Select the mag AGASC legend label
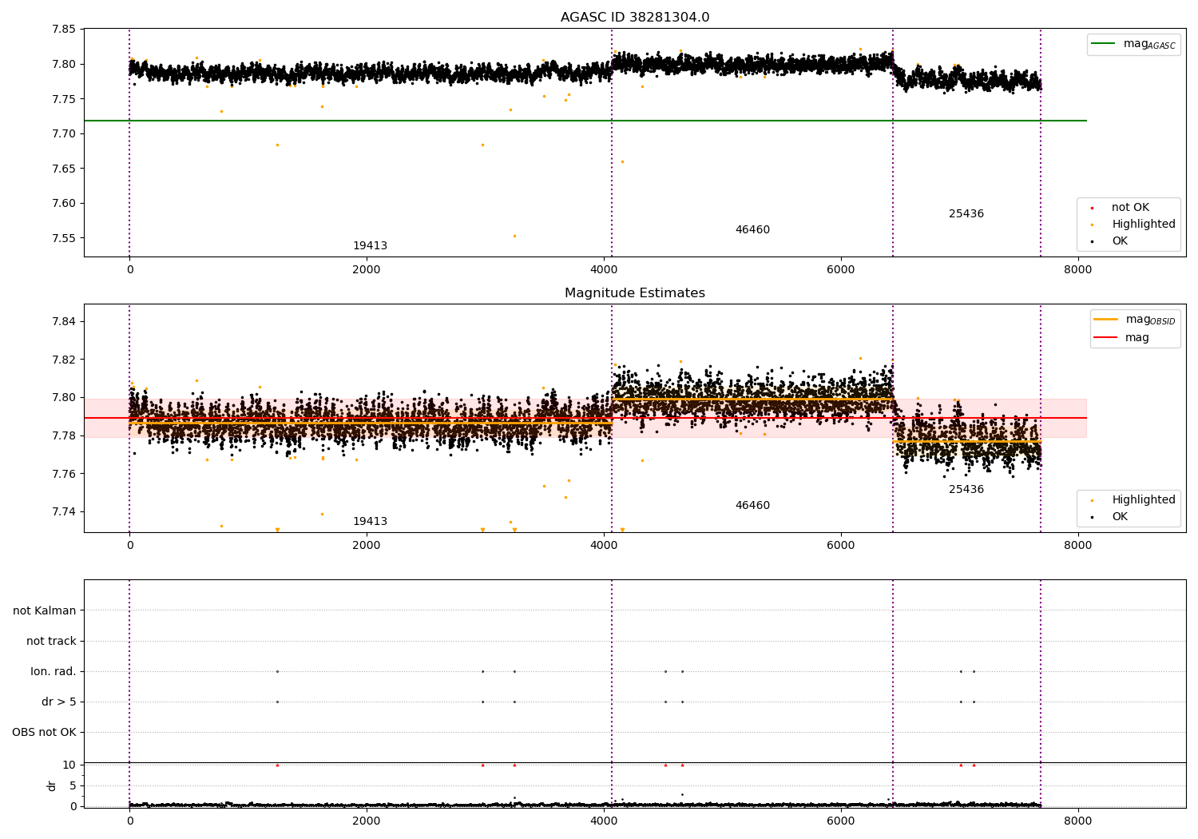 pyautogui.click(x=1149, y=44)
